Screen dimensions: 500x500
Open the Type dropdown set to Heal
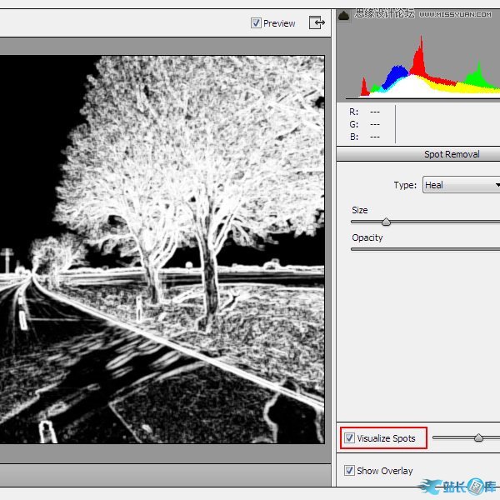461,185
